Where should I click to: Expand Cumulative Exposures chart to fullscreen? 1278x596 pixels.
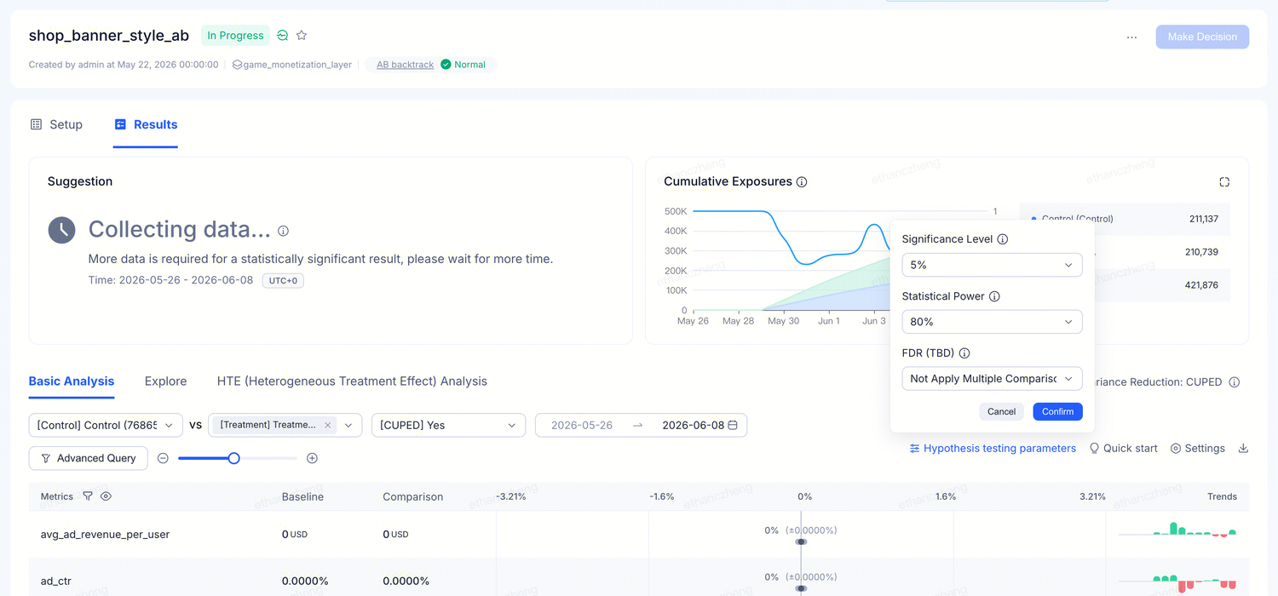pos(1224,181)
